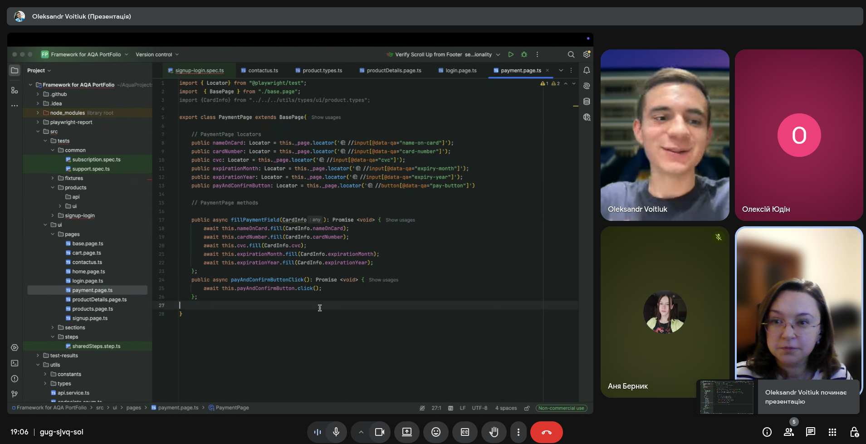Click Олексій Юдін's avatar tile

pos(798,135)
